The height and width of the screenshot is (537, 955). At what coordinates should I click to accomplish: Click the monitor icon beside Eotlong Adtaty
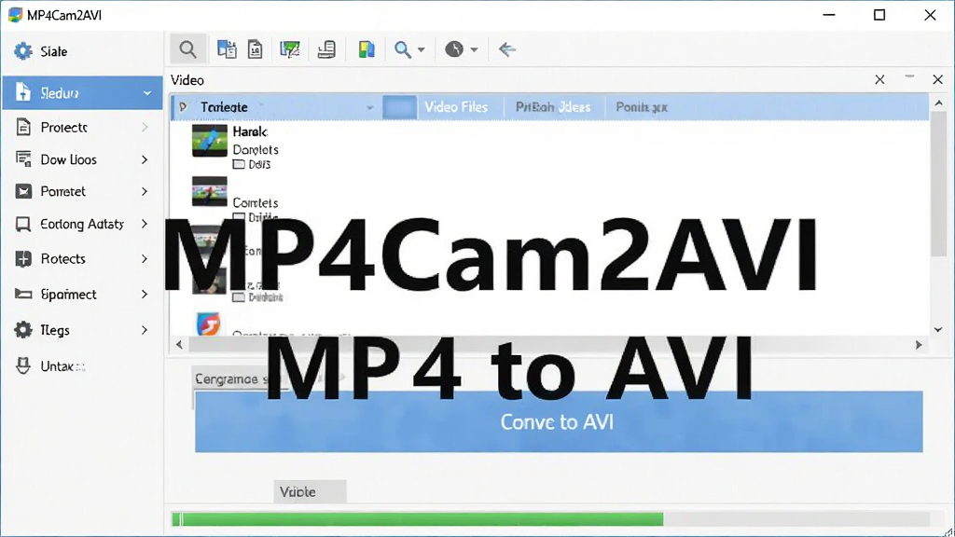[x=23, y=224]
